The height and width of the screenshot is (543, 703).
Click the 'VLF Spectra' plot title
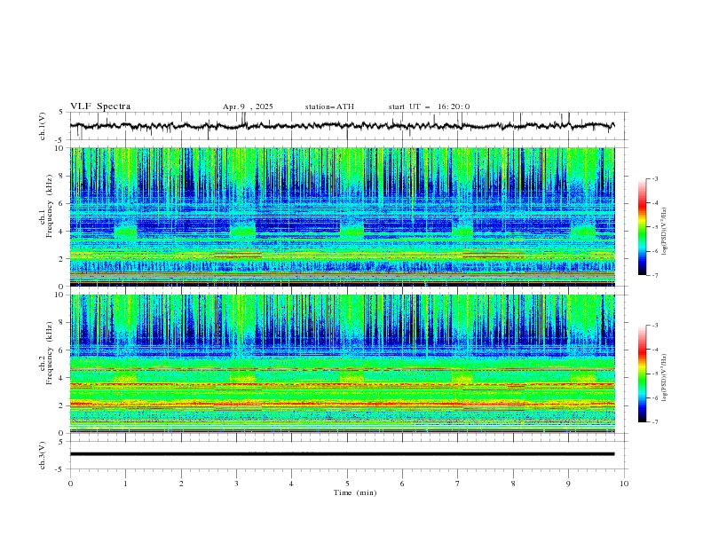pyautogui.click(x=100, y=106)
